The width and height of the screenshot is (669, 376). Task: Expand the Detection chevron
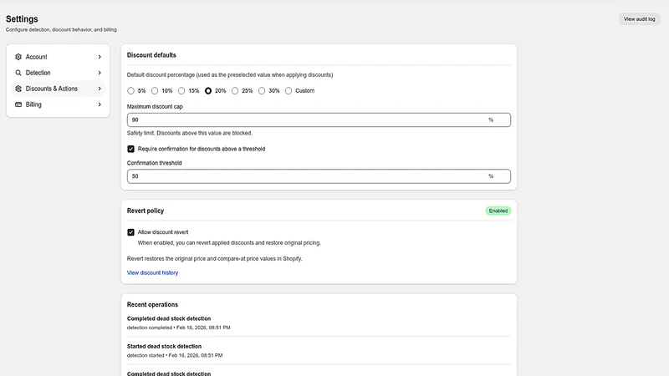pyautogui.click(x=100, y=73)
